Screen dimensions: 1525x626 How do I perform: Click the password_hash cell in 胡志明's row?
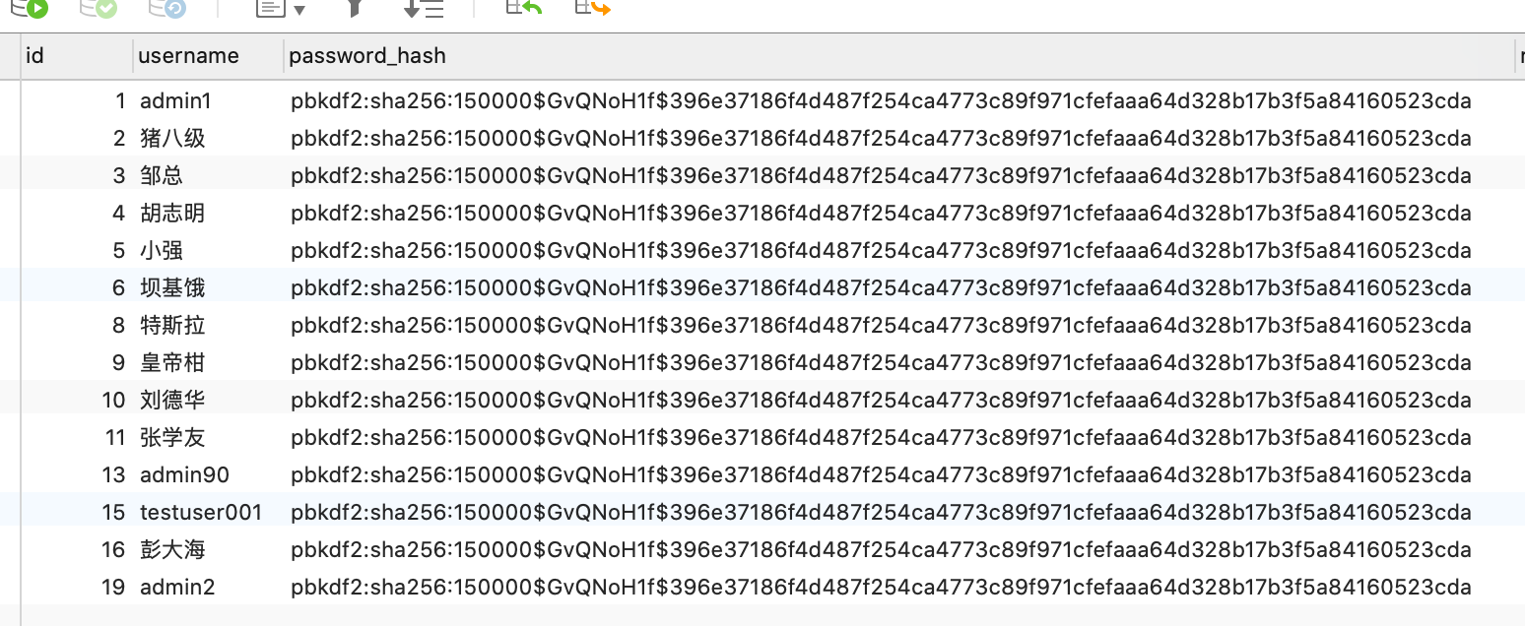click(899, 213)
